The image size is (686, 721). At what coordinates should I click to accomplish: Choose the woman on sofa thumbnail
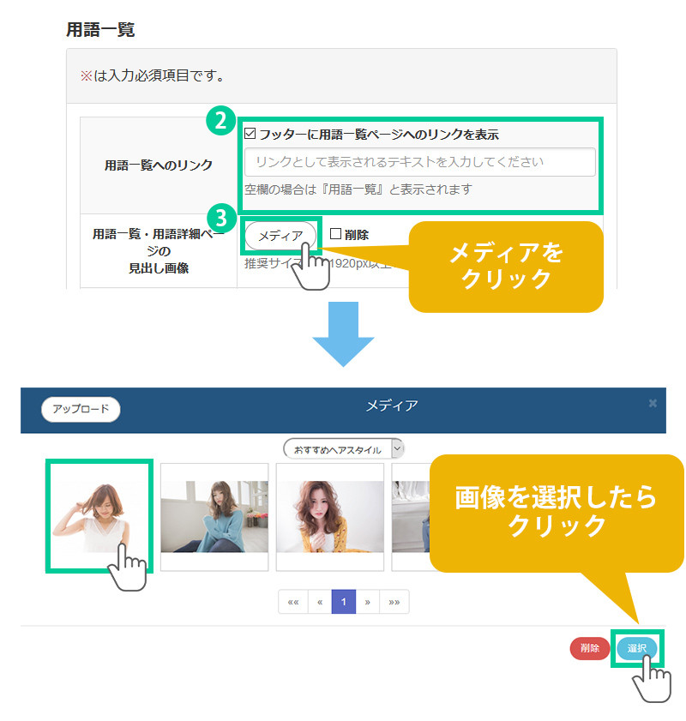[x=214, y=516]
